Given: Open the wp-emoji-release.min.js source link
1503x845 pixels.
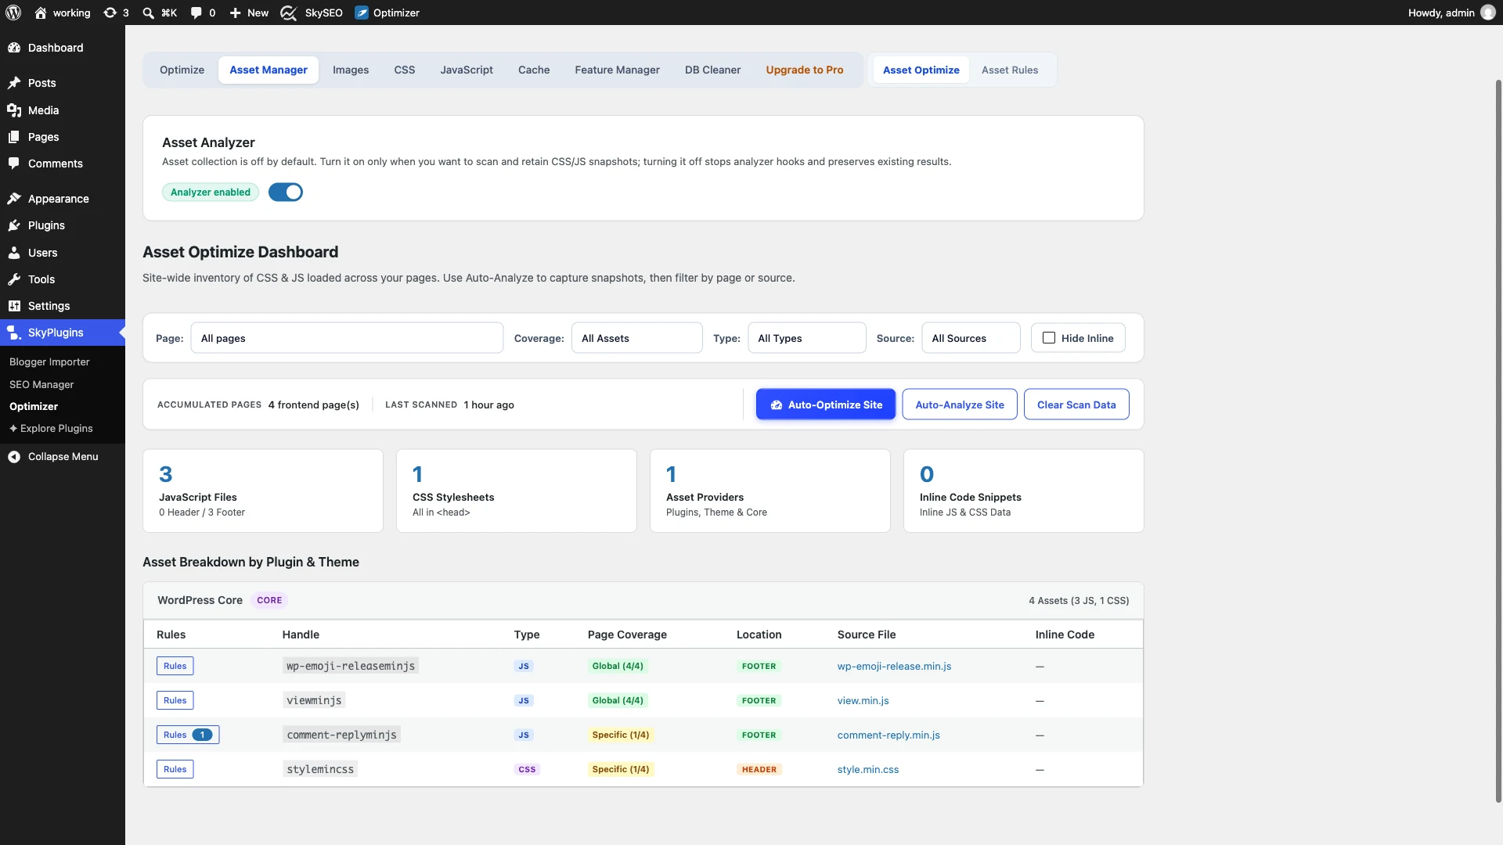Looking at the screenshot, I should [894, 667].
